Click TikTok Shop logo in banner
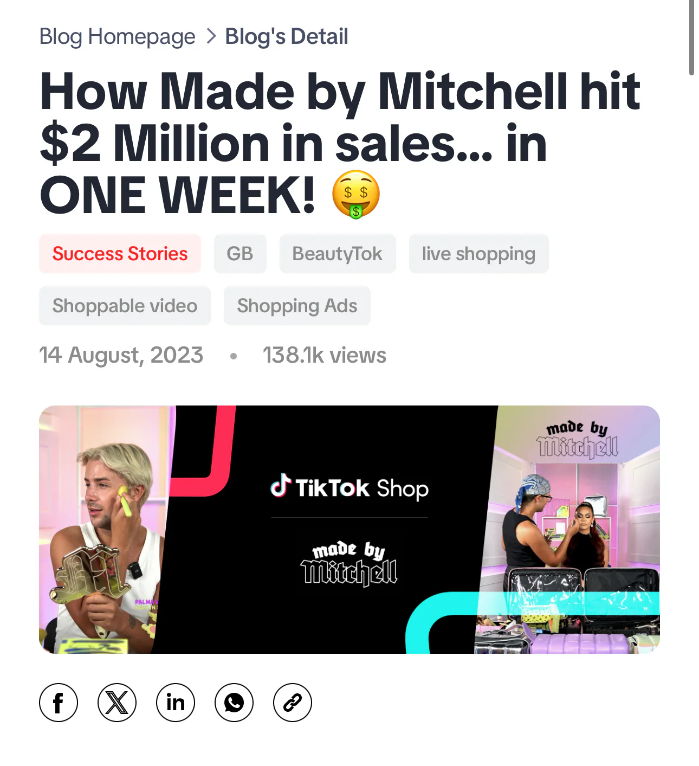The height and width of the screenshot is (766, 699). click(349, 487)
